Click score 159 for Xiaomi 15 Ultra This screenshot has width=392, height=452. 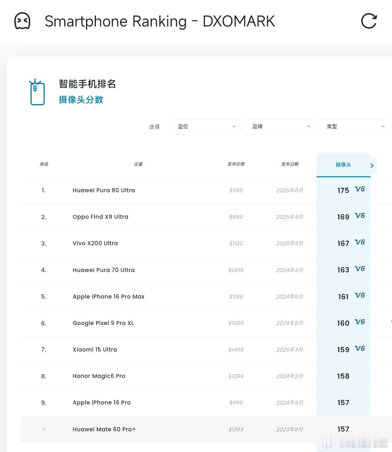click(343, 350)
